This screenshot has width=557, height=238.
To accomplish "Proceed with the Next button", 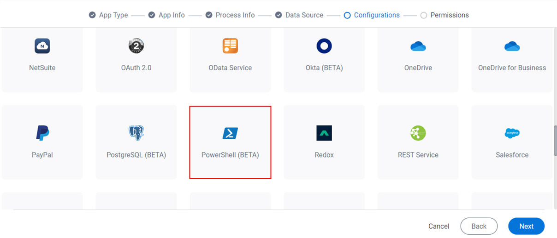I will (x=527, y=226).
